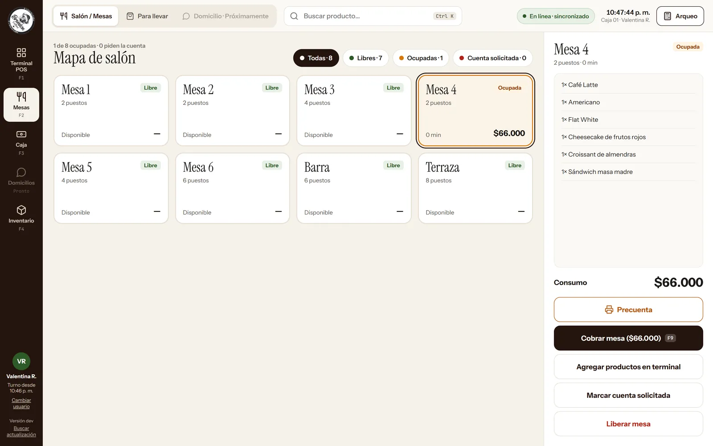Click Cobrar mesa ($66.000)
This screenshot has height=446, width=713.
click(628, 338)
